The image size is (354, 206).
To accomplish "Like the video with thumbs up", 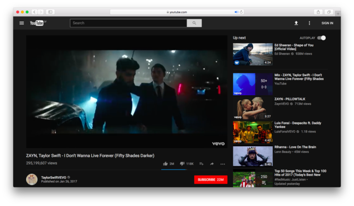I will [165, 163].
